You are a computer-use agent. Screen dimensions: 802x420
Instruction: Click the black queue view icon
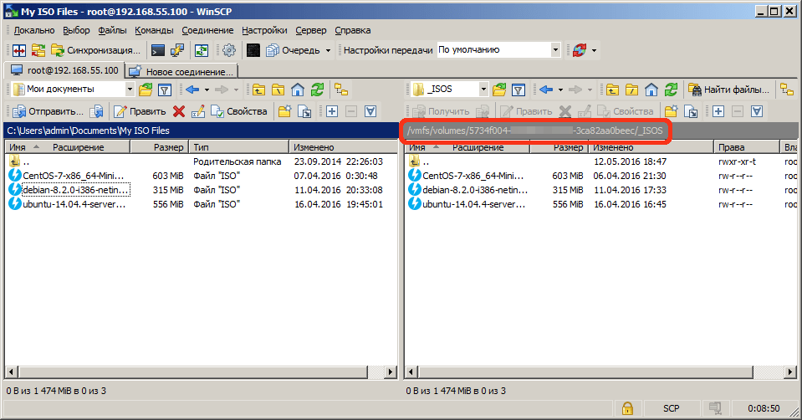[253, 50]
